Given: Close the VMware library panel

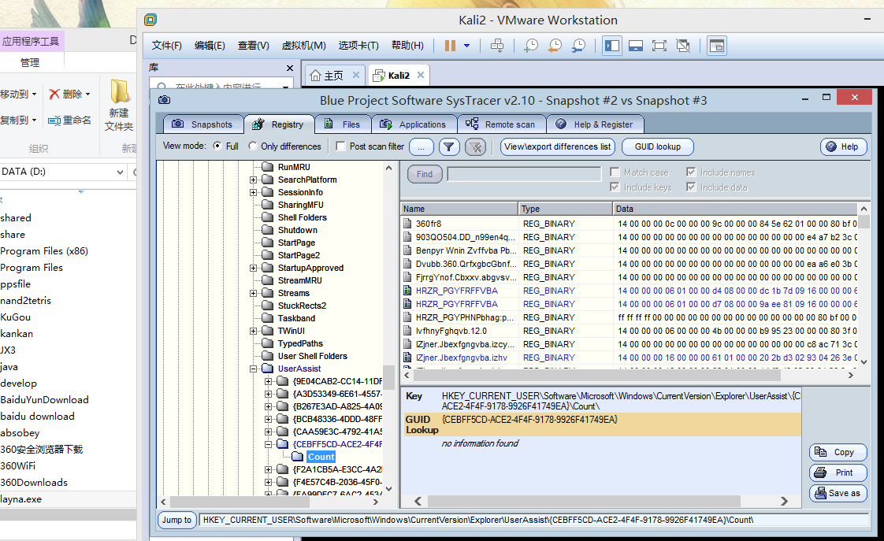Looking at the screenshot, I should tap(290, 68).
